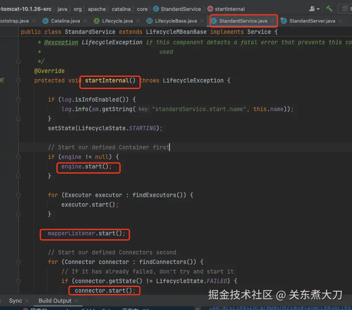Collapse the log.isInfoEnabled if block

[18, 99]
